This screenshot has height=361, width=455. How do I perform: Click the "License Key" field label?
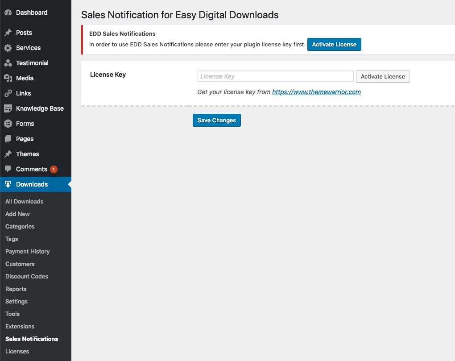pyautogui.click(x=108, y=75)
